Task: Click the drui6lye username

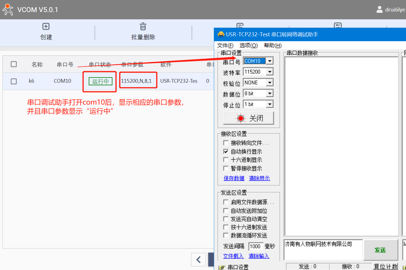Action: (x=395, y=10)
